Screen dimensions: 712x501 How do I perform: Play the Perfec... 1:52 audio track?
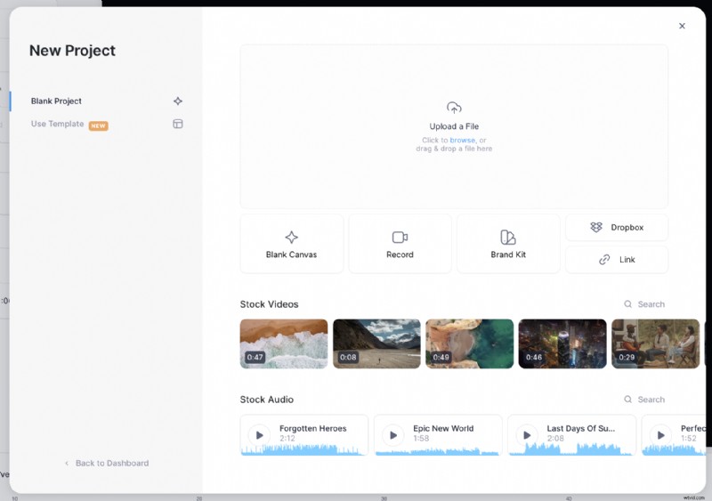click(660, 435)
